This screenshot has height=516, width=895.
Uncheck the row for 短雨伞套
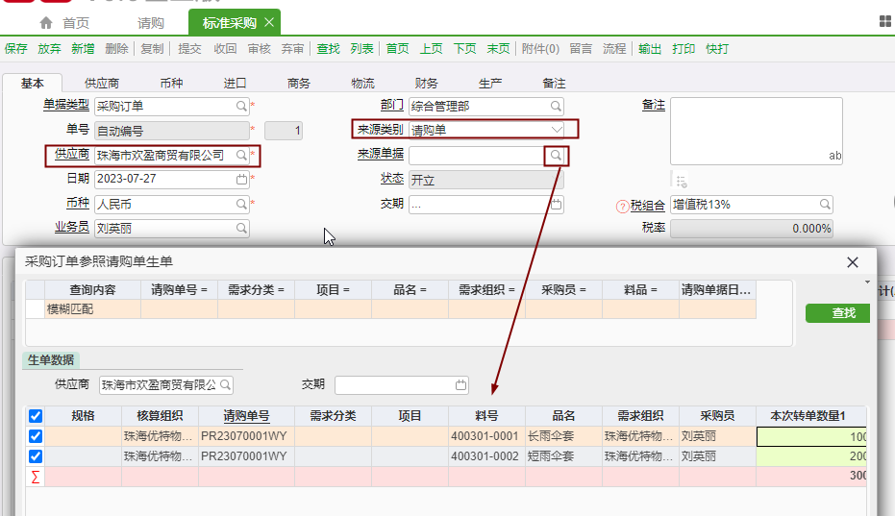point(36,456)
